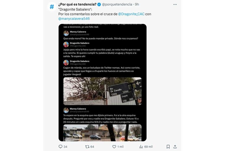226x151 pixels.
Task: Click the 9h timestamp of the tweet
Action: 137,4
